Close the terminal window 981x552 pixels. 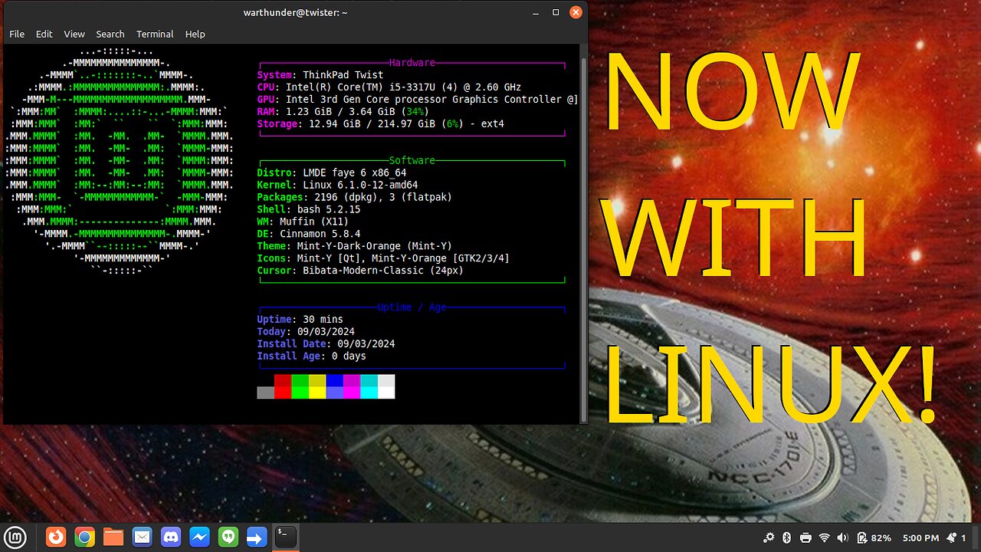click(x=576, y=11)
